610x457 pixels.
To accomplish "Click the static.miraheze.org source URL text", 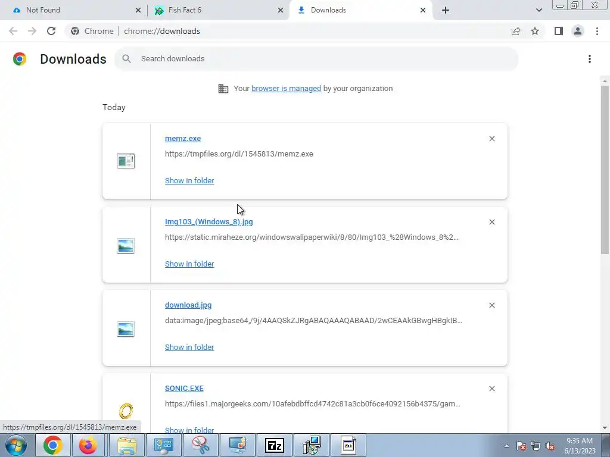I will pyautogui.click(x=312, y=237).
